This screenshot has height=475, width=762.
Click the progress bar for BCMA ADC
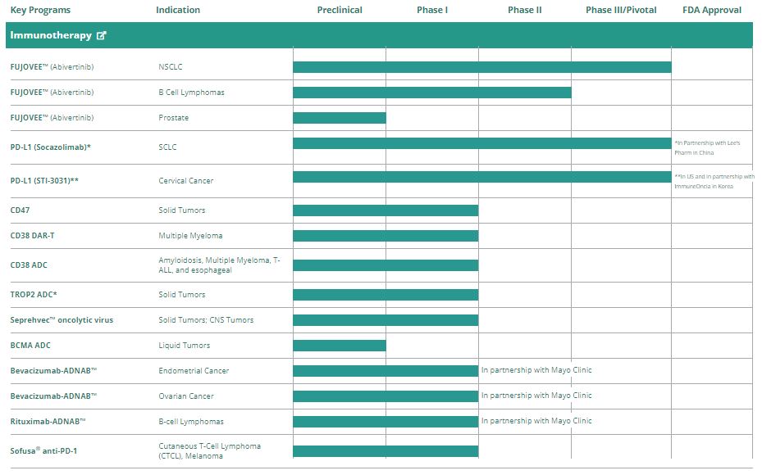pos(339,346)
